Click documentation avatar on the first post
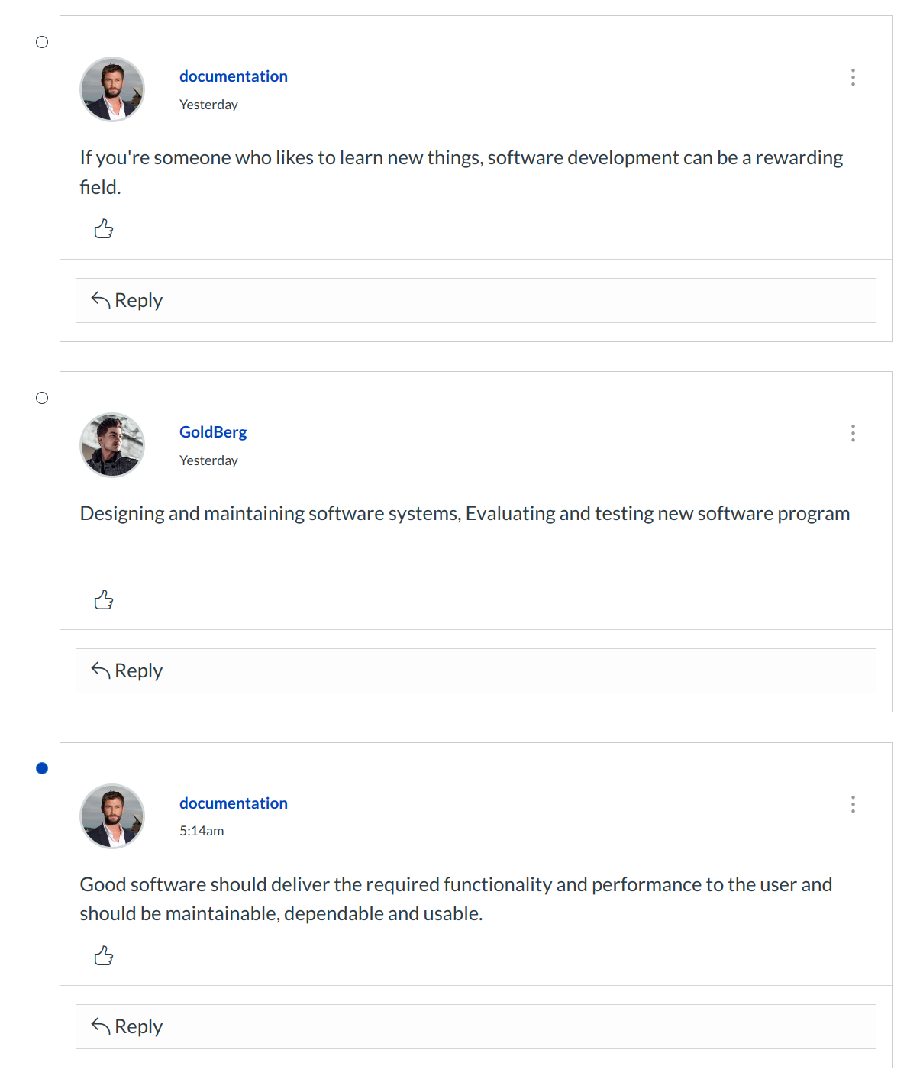The height and width of the screenshot is (1092, 907). coord(112,89)
